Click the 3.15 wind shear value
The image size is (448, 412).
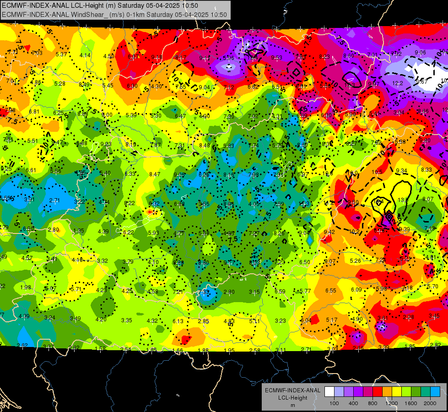point(254,292)
